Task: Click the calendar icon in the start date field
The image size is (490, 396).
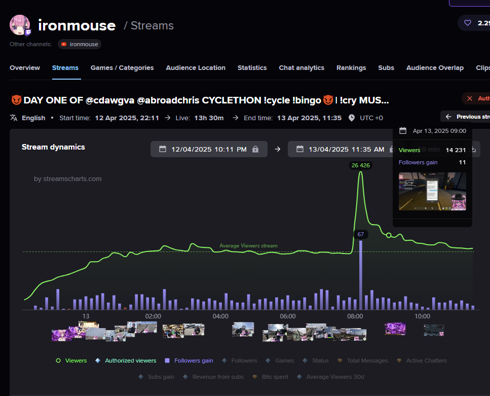Action: (x=163, y=149)
